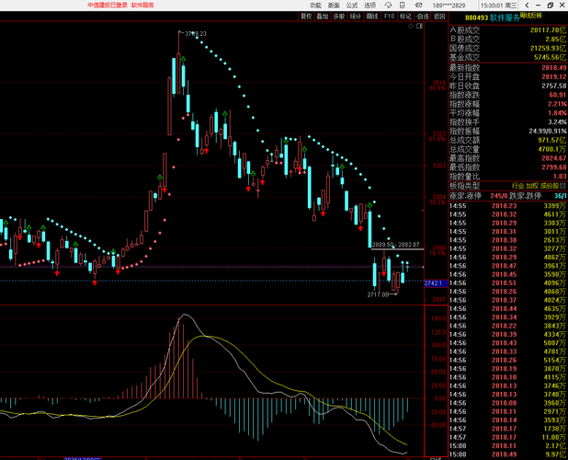Click the 3708.23 high price marker

(196, 34)
